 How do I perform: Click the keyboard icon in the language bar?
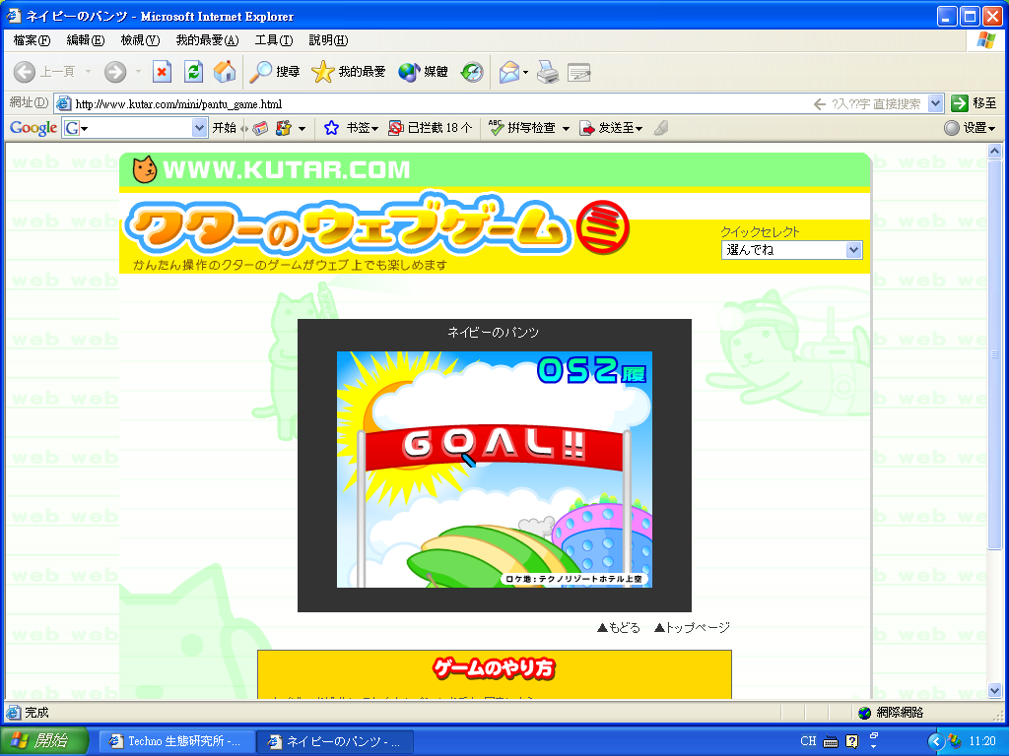(831, 742)
